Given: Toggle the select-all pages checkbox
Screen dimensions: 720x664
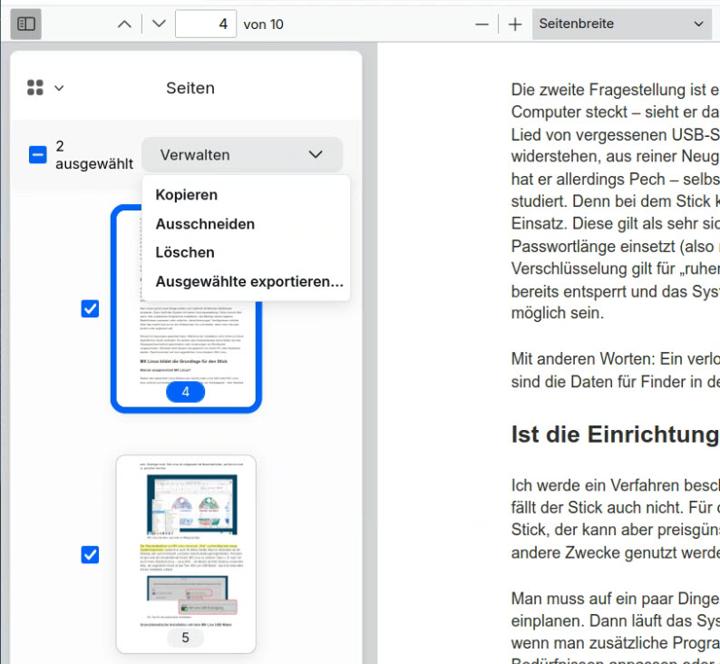Looking at the screenshot, I should (x=37, y=155).
